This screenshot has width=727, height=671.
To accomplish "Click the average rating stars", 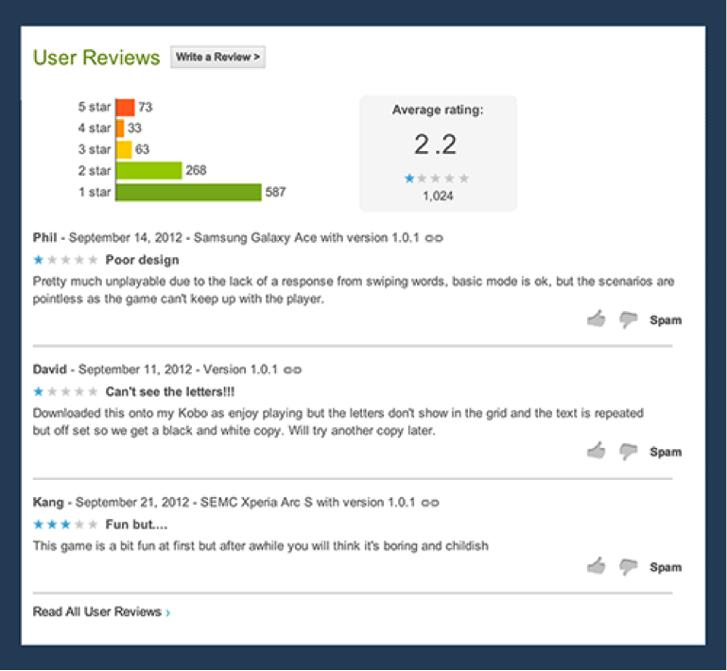I will pyautogui.click(x=437, y=179).
